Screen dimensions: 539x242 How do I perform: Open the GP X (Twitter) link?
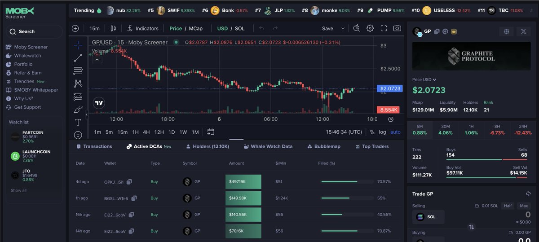[x=523, y=31]
